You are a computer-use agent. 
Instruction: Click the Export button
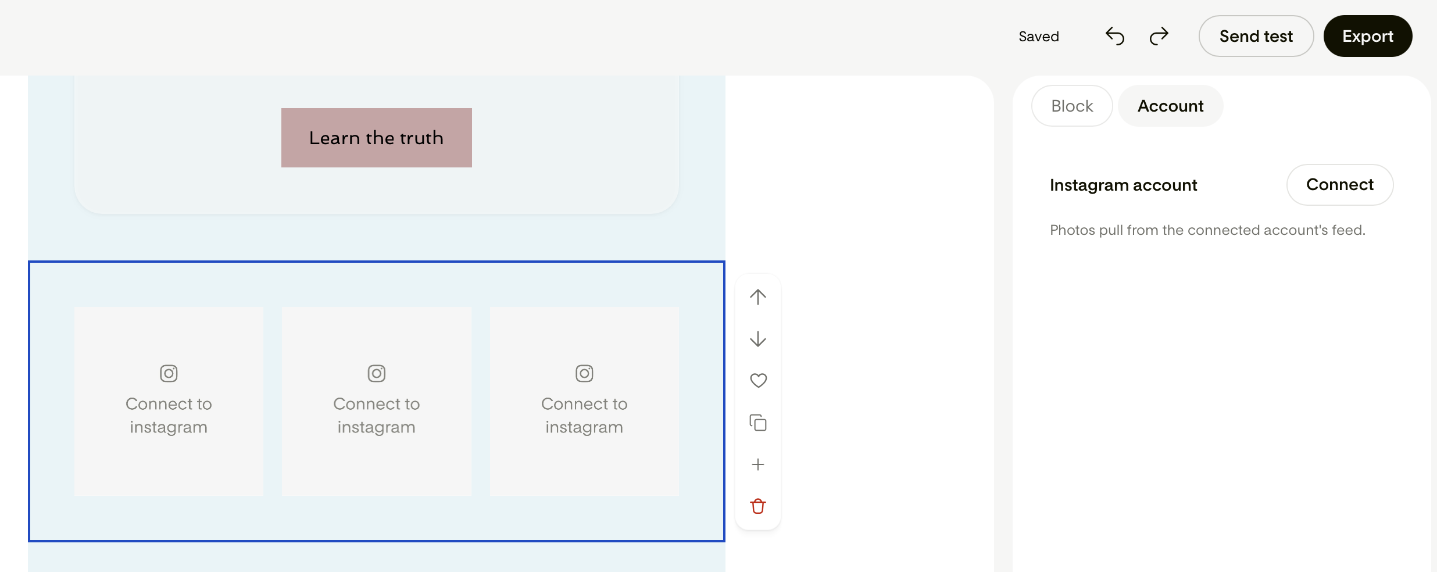tap(1368, 36)
